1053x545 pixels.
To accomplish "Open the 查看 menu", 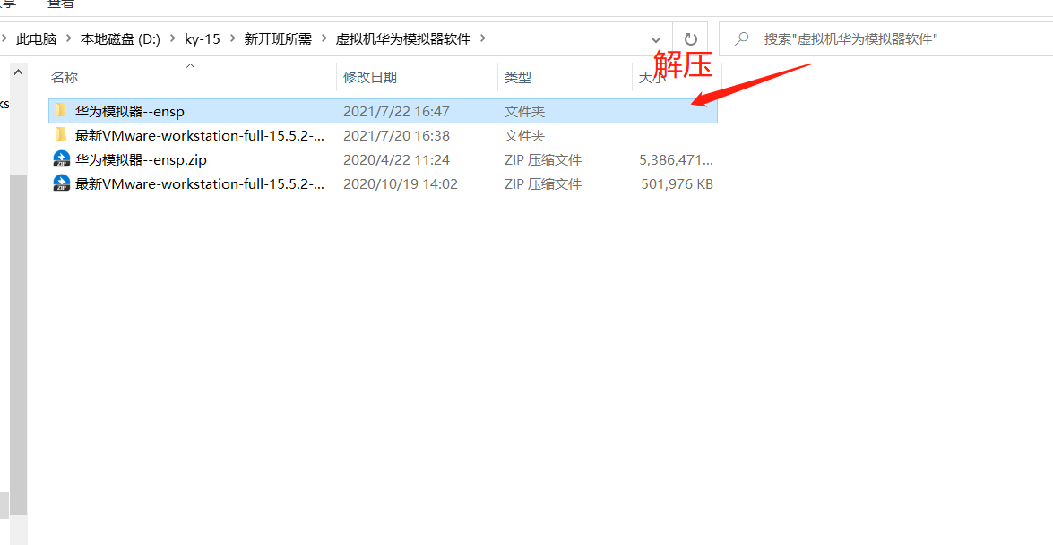I will coord(59,4).
